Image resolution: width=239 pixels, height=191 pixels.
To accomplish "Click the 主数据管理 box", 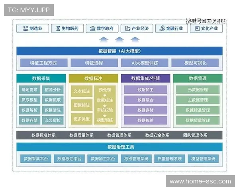I will point(198,100).
